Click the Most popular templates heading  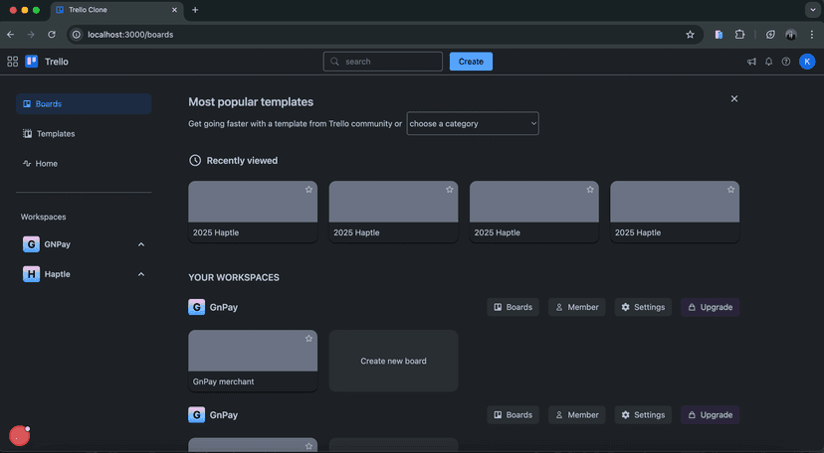tap(251, 102)
